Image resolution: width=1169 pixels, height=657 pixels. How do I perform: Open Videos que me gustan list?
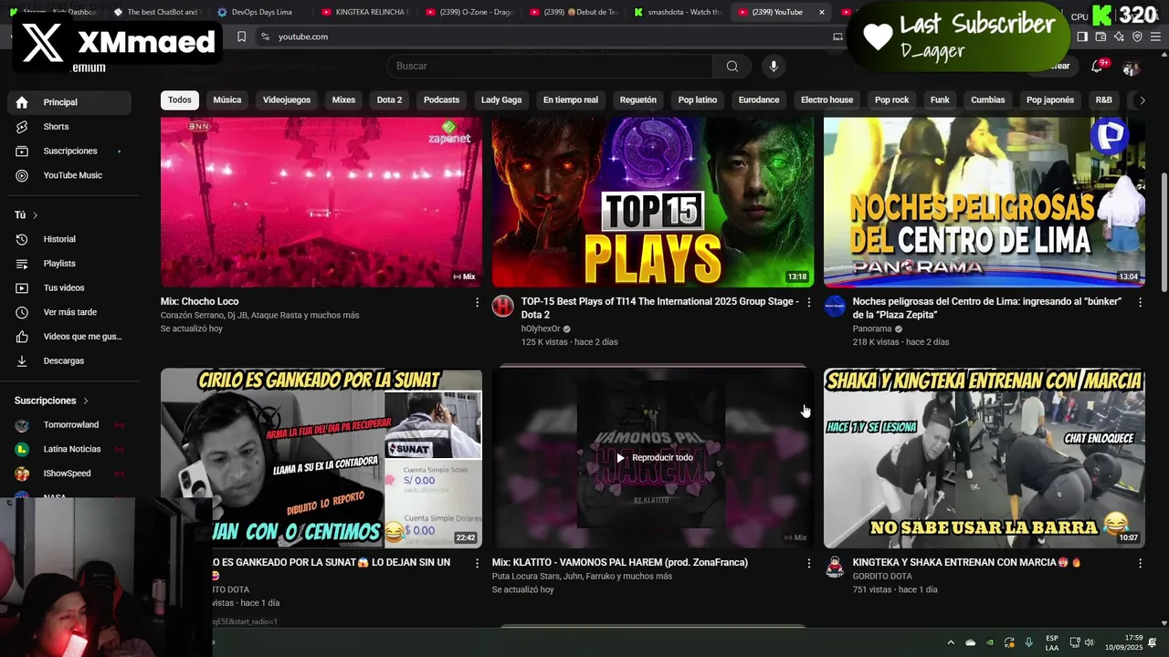(69, 337)
